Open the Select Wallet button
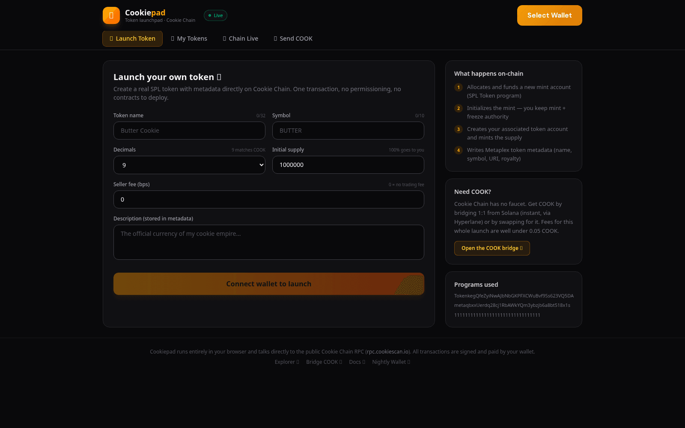The height and width of the screenshot is (428, 685). click(549, 15)
